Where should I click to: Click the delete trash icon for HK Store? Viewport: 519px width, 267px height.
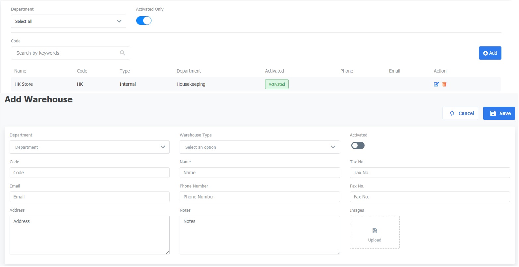point(444,84)
